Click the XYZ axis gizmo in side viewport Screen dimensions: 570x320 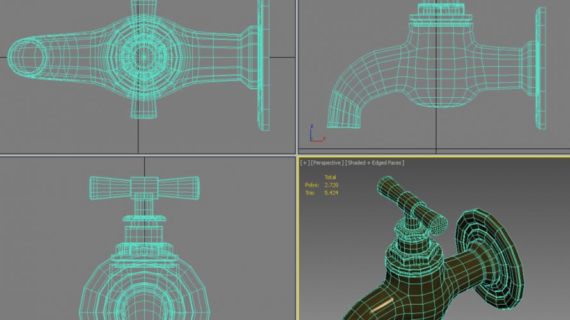pyautogui.click(x=313, y=133)
